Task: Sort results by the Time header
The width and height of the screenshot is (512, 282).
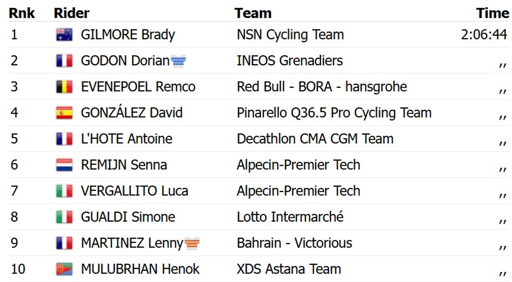Action: pos(492,13)
